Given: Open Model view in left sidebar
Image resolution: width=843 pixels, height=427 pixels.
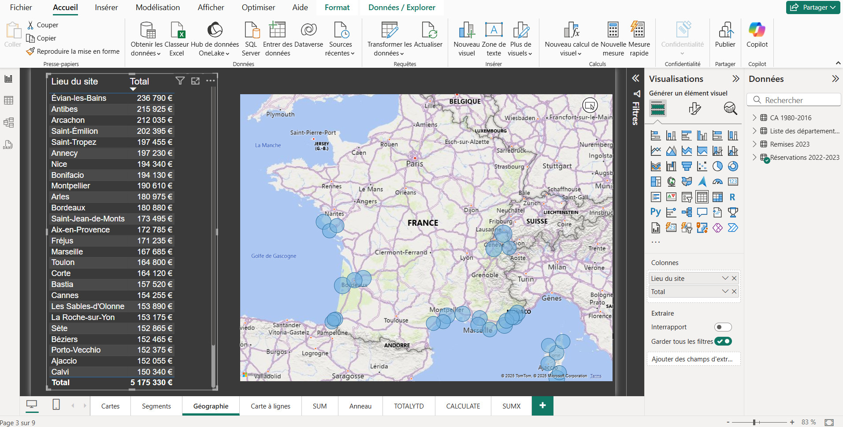Looking at the screenshot, I should (x=8, y=122).
